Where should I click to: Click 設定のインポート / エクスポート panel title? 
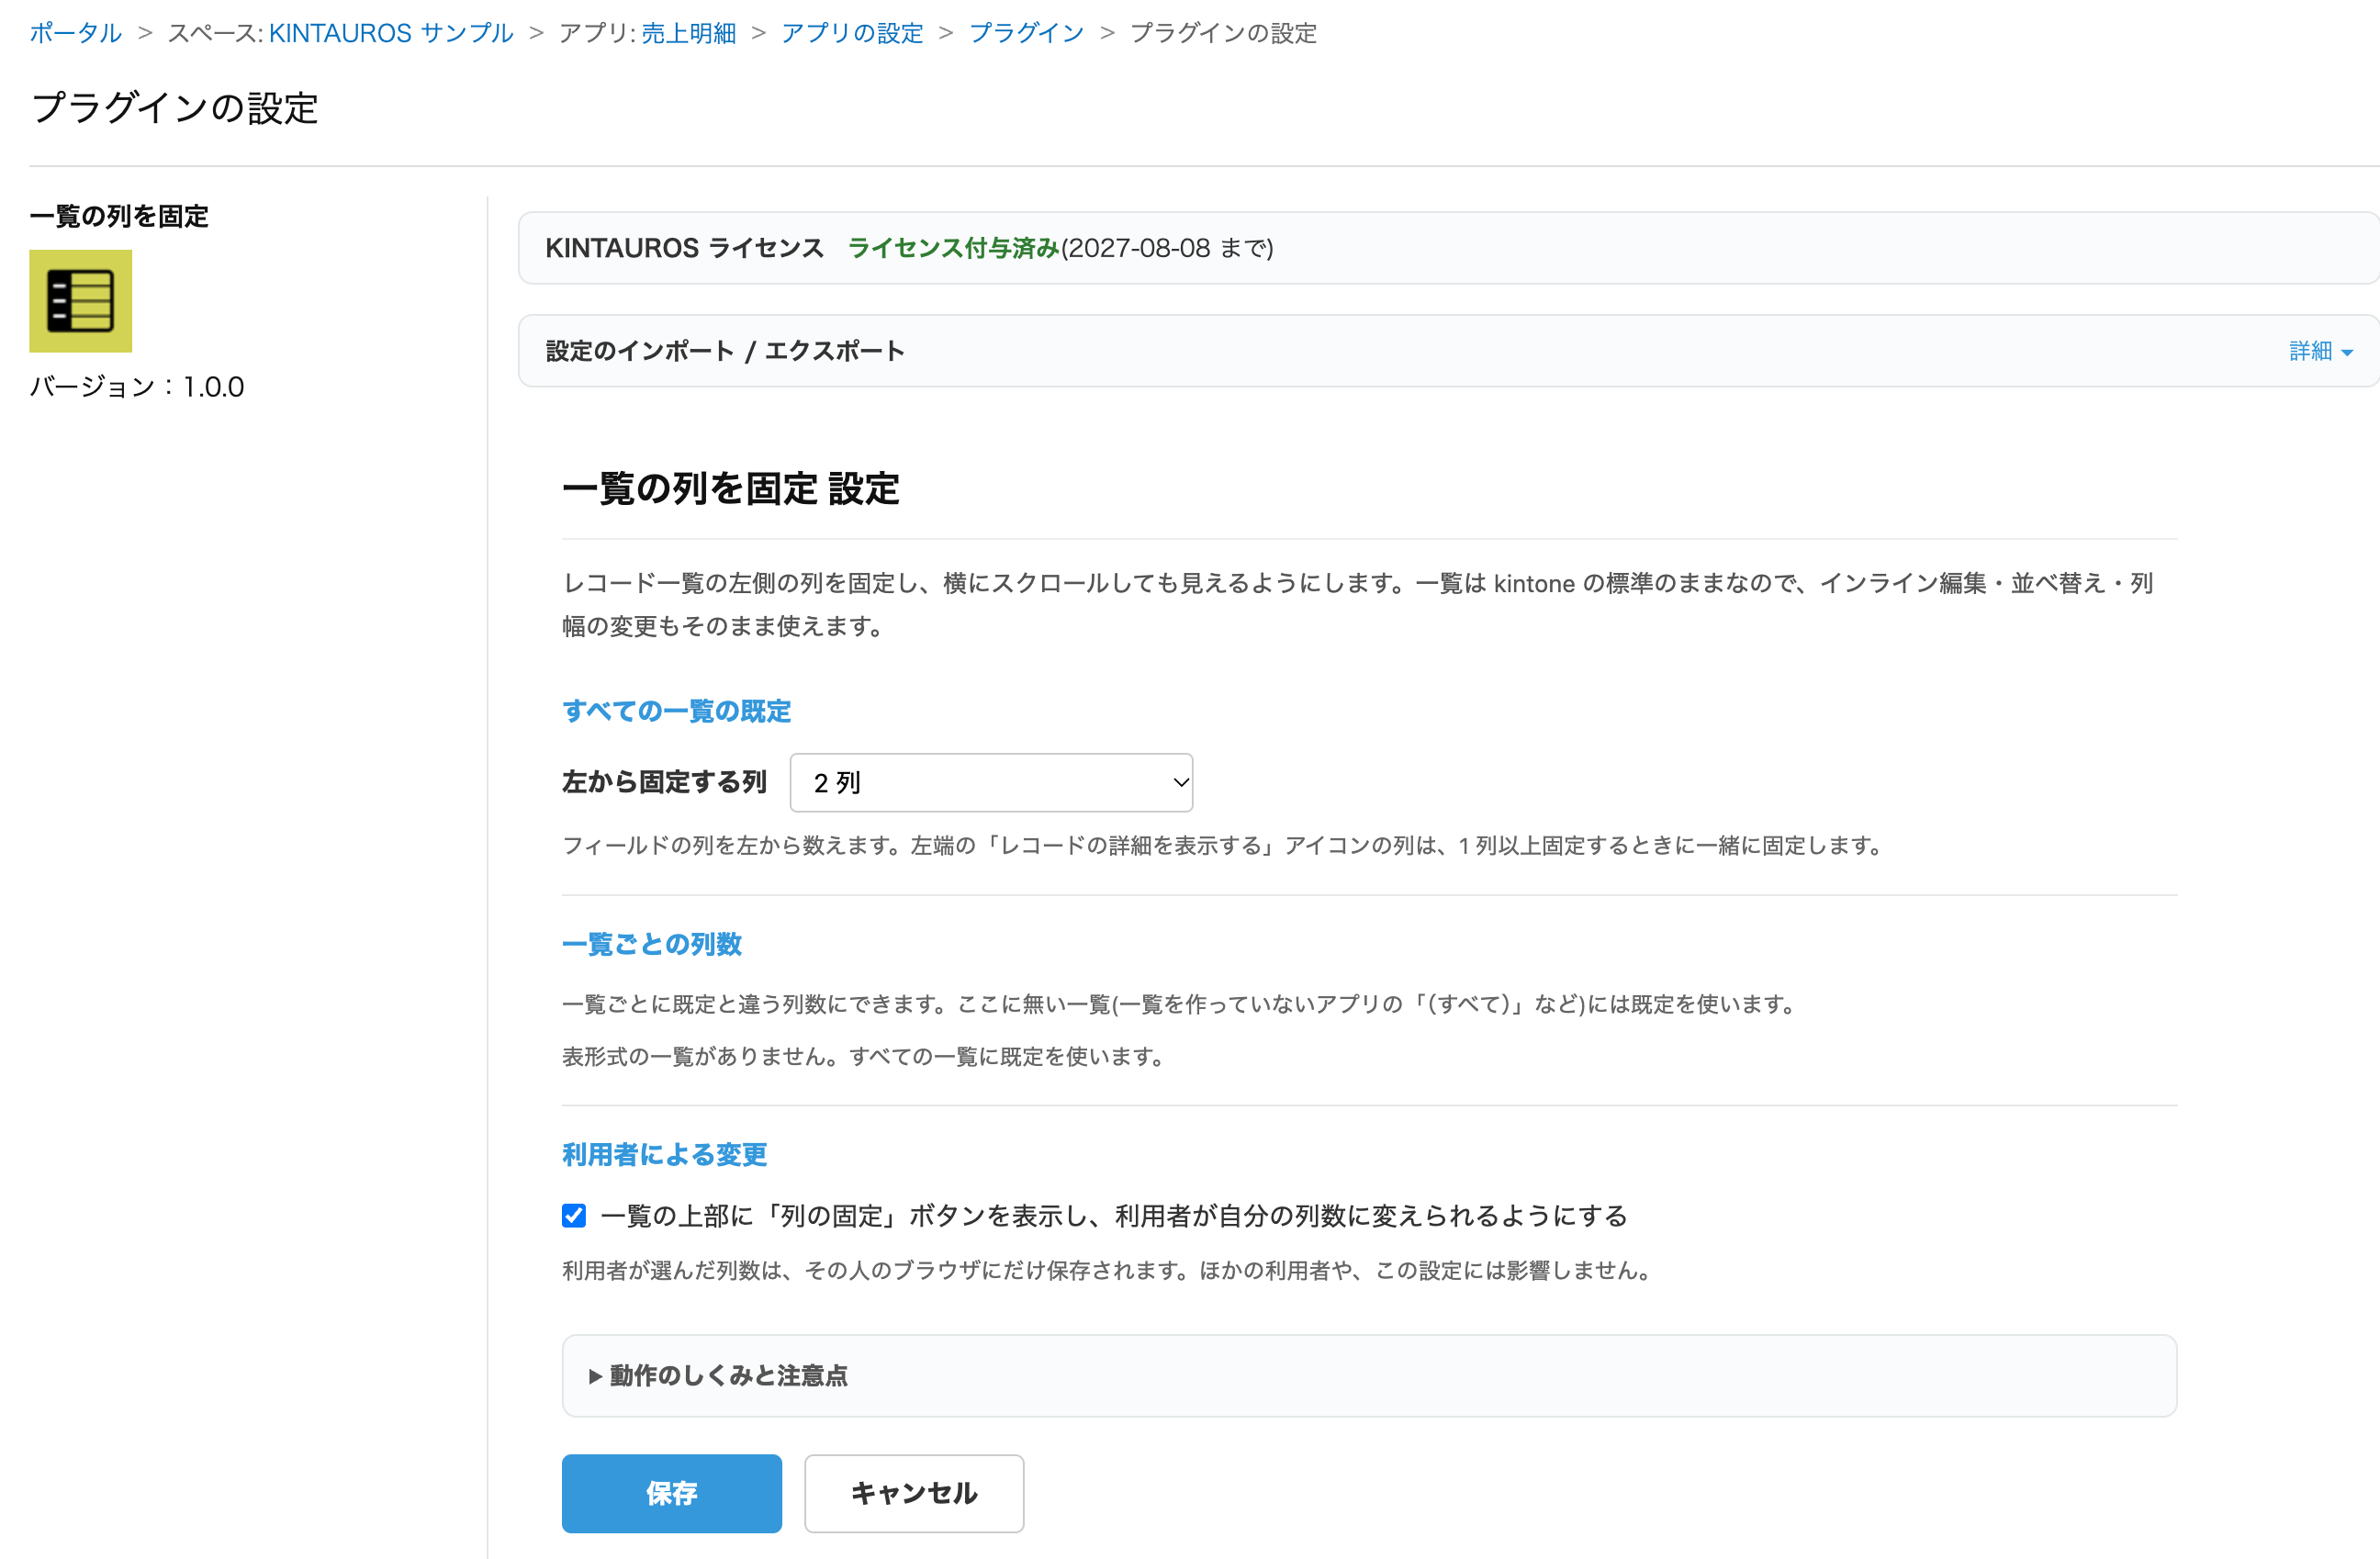(x=725, y=351)
